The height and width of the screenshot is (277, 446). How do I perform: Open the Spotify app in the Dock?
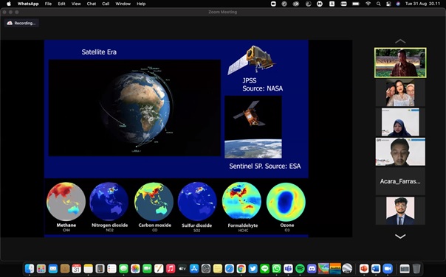pyautogui.click(x=300, y=268)
